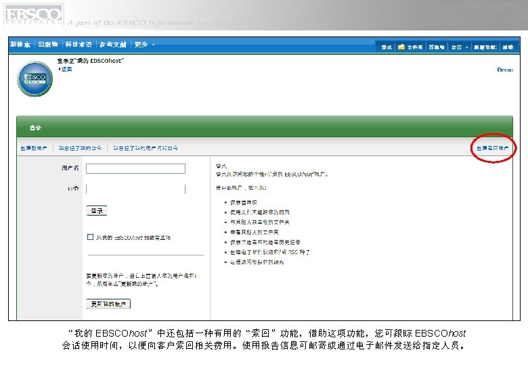Click the 查看其他人的文件夹 bullet text

pyautogui.click(x=255, y=232)
